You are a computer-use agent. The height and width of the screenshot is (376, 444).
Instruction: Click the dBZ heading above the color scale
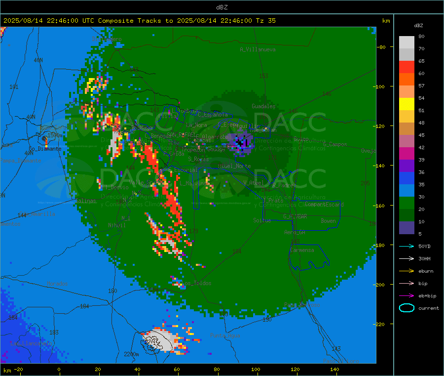[418, 26]
